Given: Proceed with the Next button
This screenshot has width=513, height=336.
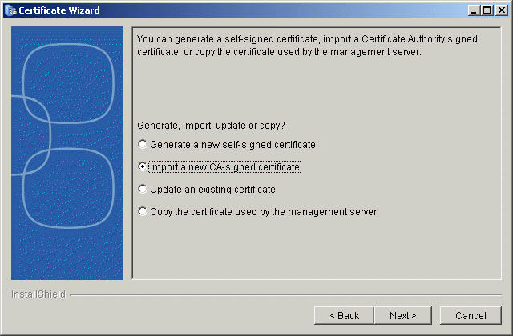Looking at the screenshot, I should pos(402,315).
